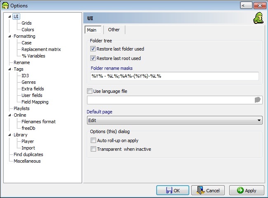The image size is (268, 198).
Task: Open Miscellaneous settings
Action: [27, 161]
